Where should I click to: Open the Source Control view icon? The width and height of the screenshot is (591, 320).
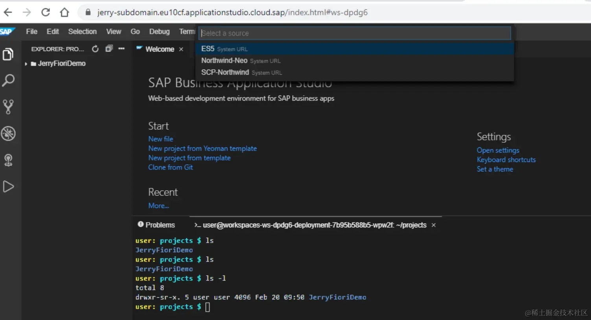point(8,107)
